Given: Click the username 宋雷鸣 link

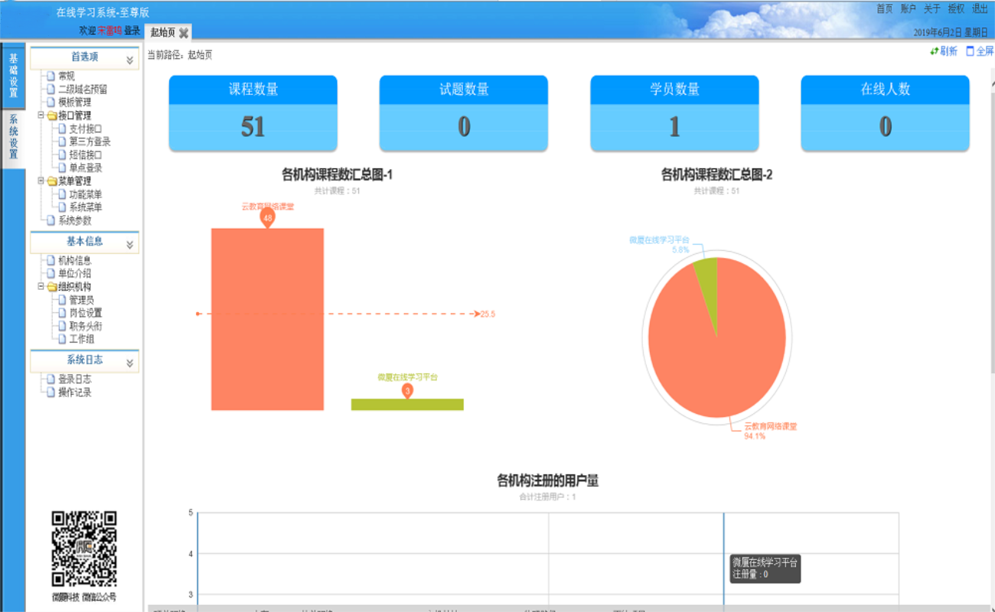Looking at the screenshot, I should [110, 31].
